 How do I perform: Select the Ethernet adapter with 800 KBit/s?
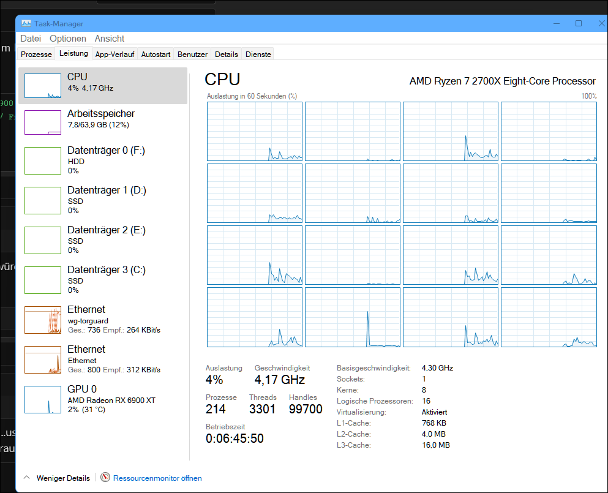click(103, 359)
